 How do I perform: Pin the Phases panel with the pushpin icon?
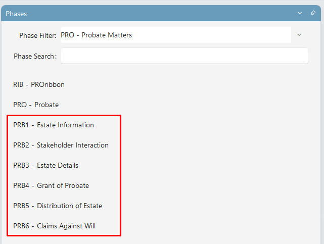pyautogui.click(x=313, y=13)
